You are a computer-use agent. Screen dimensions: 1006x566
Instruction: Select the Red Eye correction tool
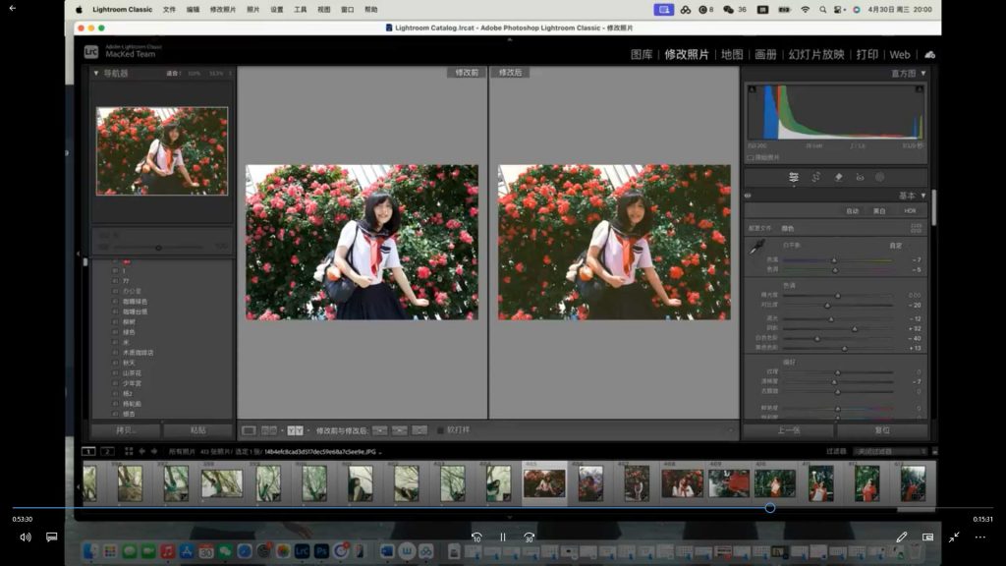coord(860,177)
